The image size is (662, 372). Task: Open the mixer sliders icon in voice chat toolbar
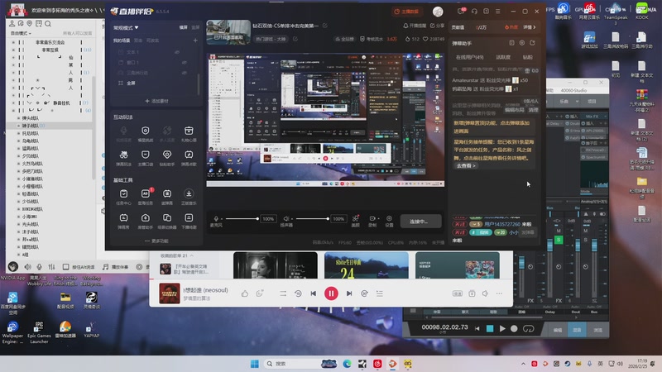51,267
